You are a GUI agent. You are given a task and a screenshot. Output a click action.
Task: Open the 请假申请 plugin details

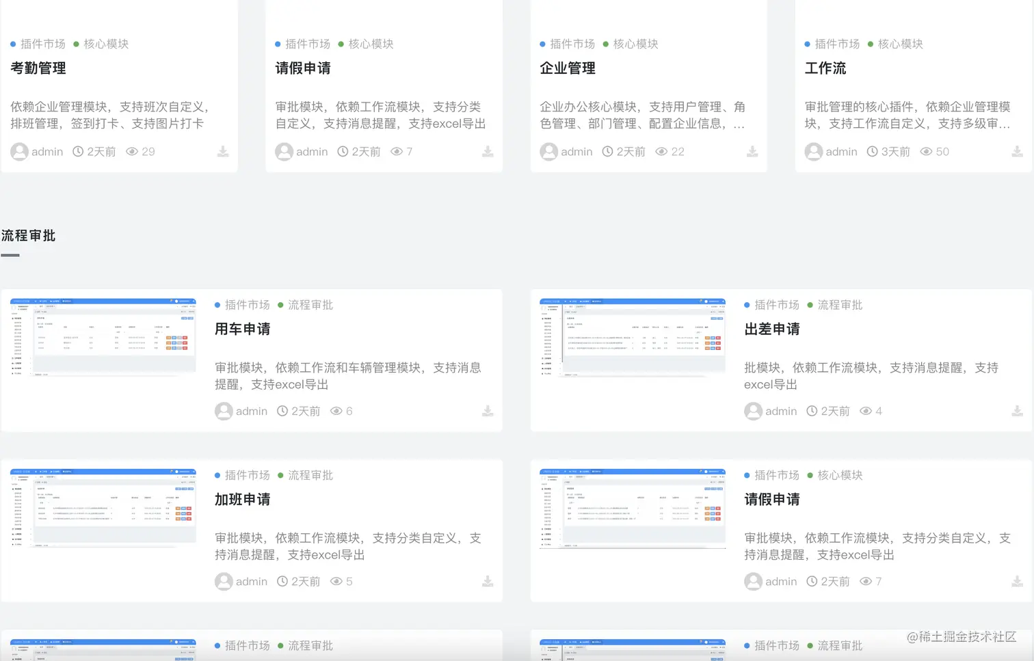(x=302, y=68)
